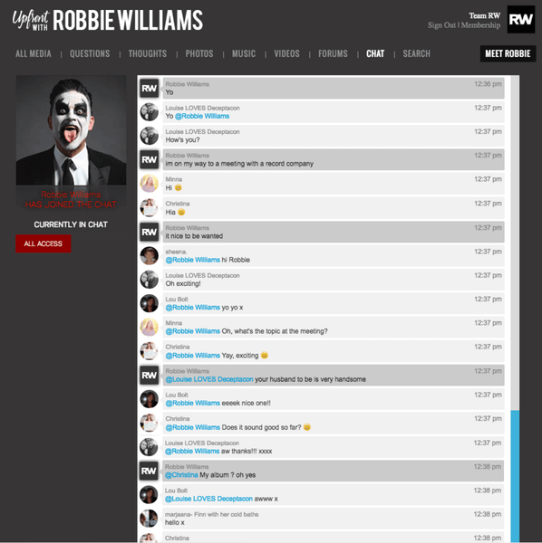The width and height of the screenshot is (542, 543).
Task: Click Robbie Williams face-paint portrait photo
Action: [x=71, y=130]
